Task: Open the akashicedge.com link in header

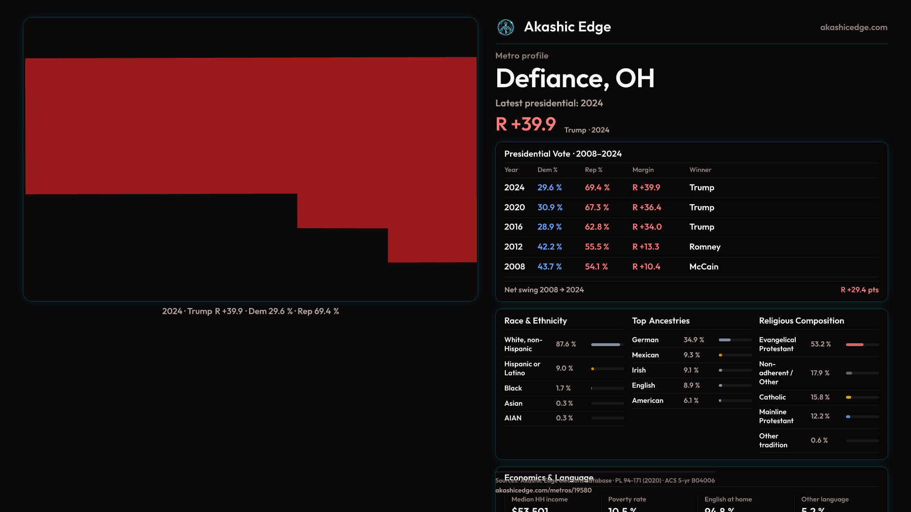Action: [853, 27]
